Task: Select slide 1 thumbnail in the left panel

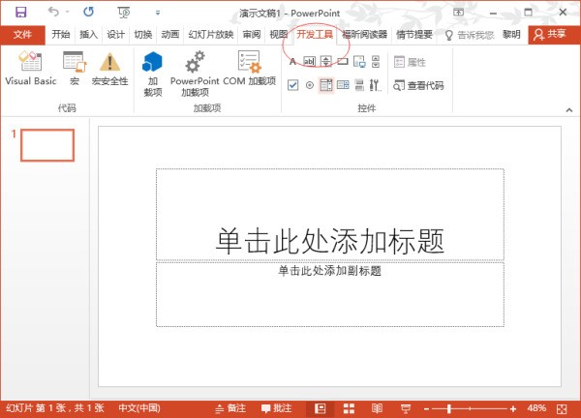Action: 47,145
